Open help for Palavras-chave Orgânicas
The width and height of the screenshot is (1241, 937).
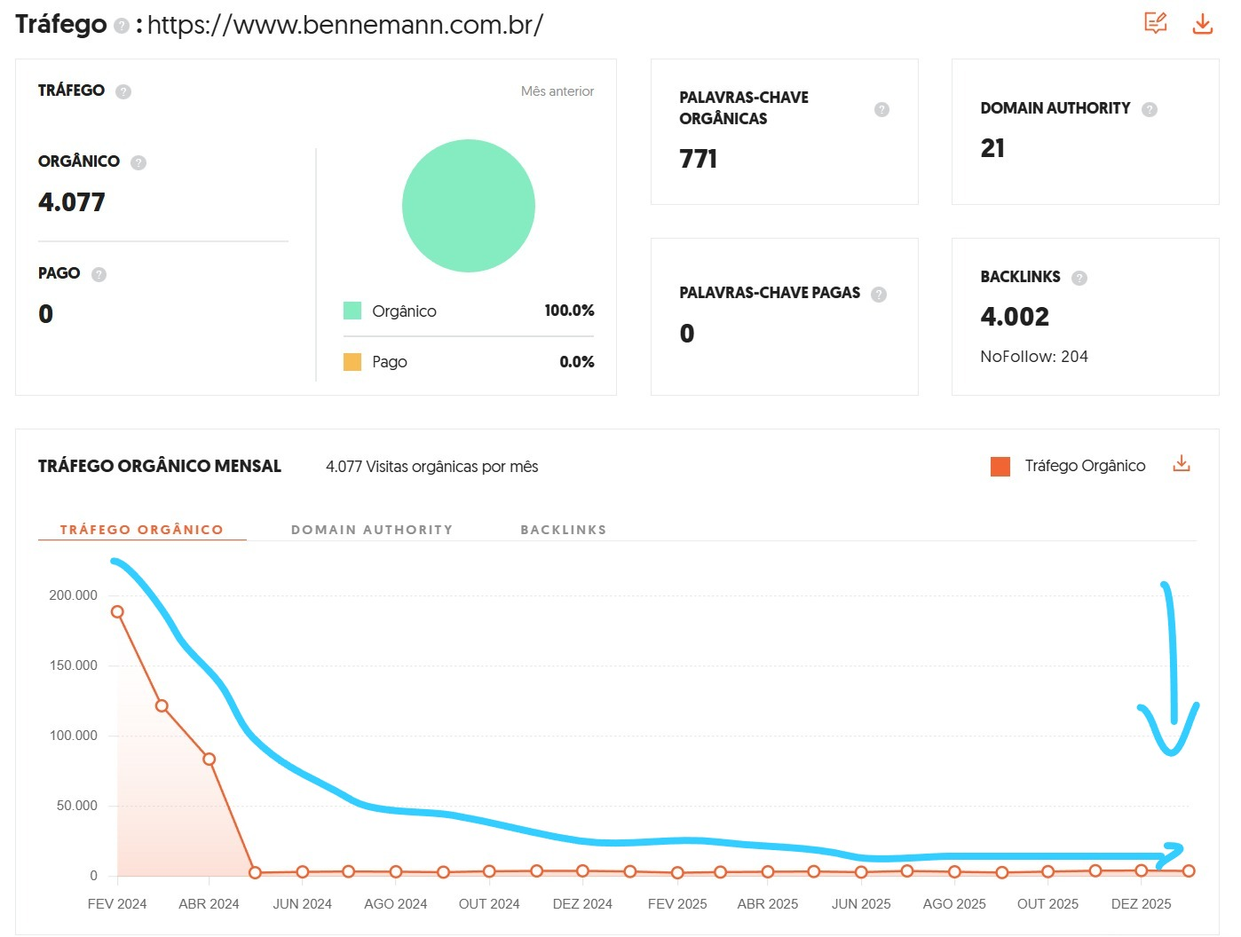pos(881,108)
